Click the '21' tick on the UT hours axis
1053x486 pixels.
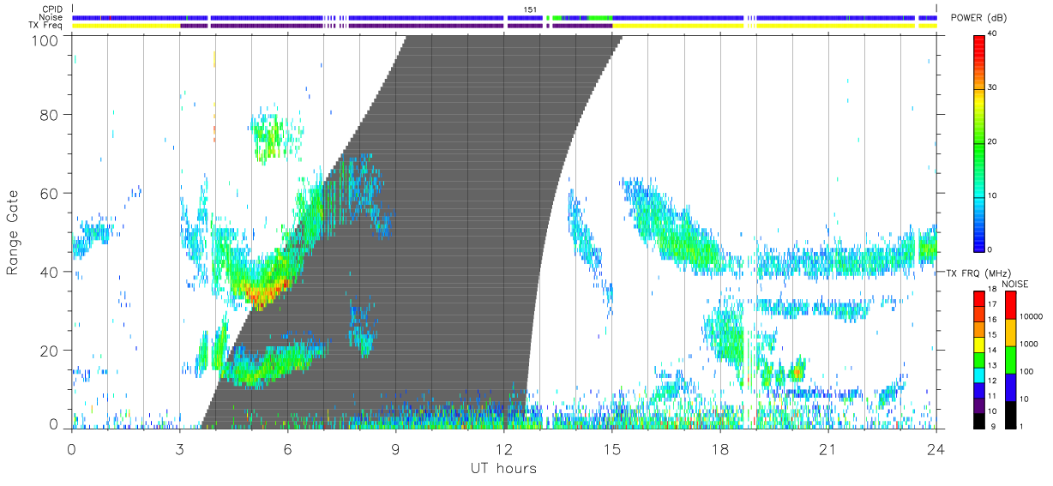tap(827, 448)
